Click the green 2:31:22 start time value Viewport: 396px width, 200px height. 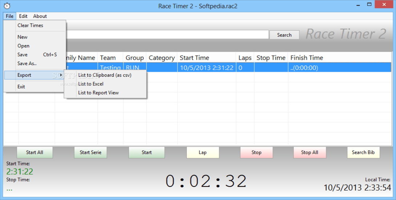(x=20, y=172)
